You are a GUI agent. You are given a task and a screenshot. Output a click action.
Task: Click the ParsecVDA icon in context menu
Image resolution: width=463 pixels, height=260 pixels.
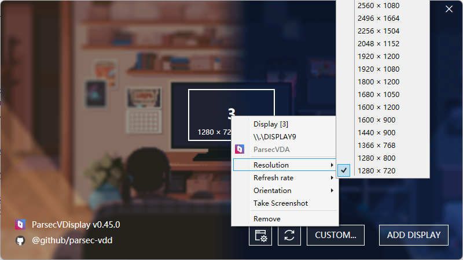[240, 150]
